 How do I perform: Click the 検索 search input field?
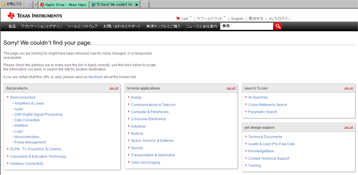click(247, 26)
